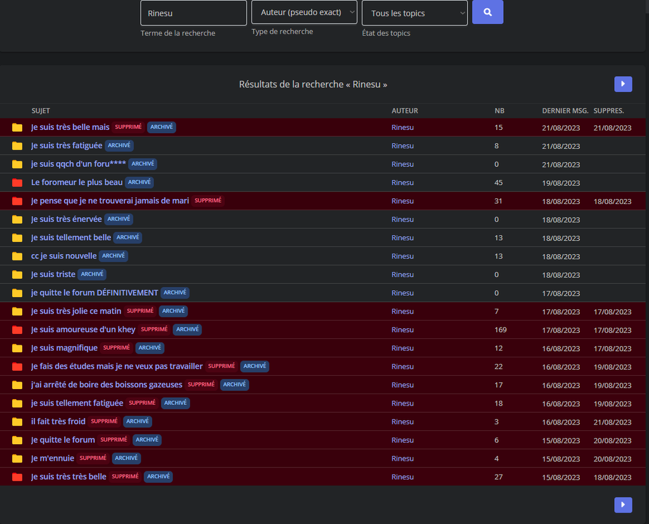The width and height of the screenshot is (649, 524).
Task: Click yellow folder icon beside 'cc je suis nouvelle'
Action: [x=17, y=256]
